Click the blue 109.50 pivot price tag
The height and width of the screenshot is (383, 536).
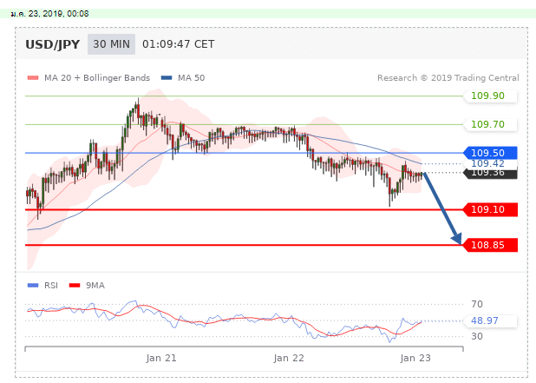(490, 153)
